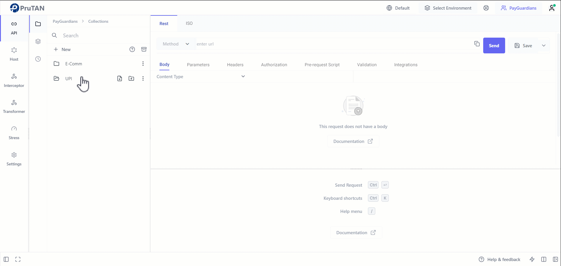Select the Authorization tab
Screen dimensions: 561x266
(274, 65)
